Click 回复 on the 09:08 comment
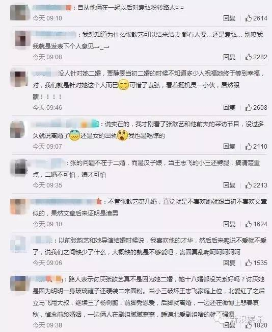This screenshot has height=332, width=272. click(x=229, y=57)
